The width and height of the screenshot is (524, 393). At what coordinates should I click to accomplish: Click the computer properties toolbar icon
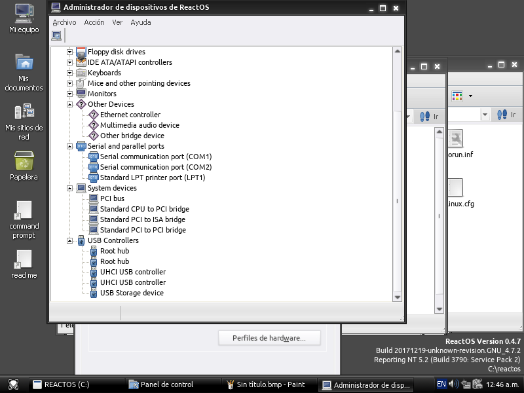(56, 35)
